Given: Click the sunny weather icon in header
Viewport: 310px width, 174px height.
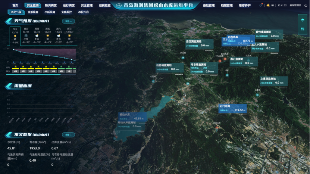Looking at the screenshot, I should click(x=268, y=6).
